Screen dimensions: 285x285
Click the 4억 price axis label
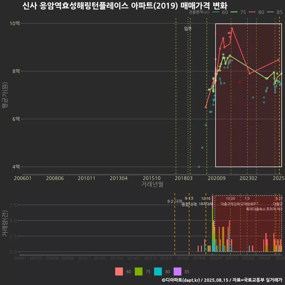pyautogui.click(x=16, y=167)
